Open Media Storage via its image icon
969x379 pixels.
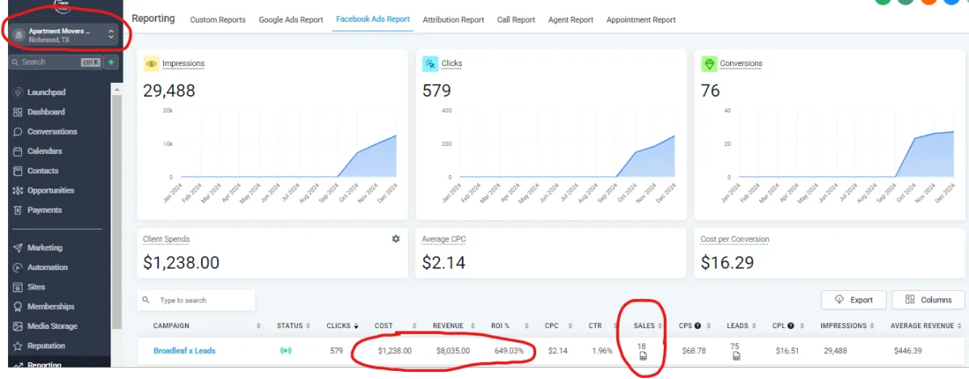(x=18, y=326)
